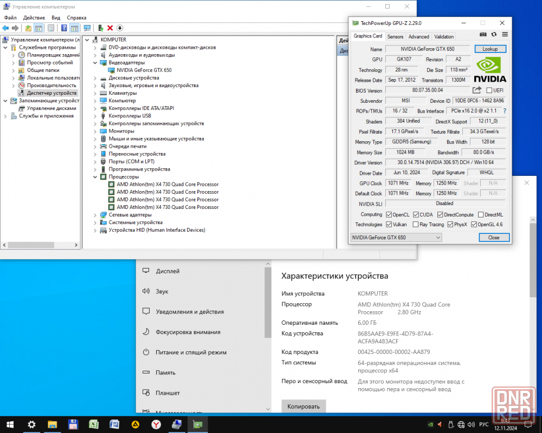Toggle Show/Hide Action Pane toolbar icon
Viewport: 542px width, 433px height.
(x=74, y=28)
